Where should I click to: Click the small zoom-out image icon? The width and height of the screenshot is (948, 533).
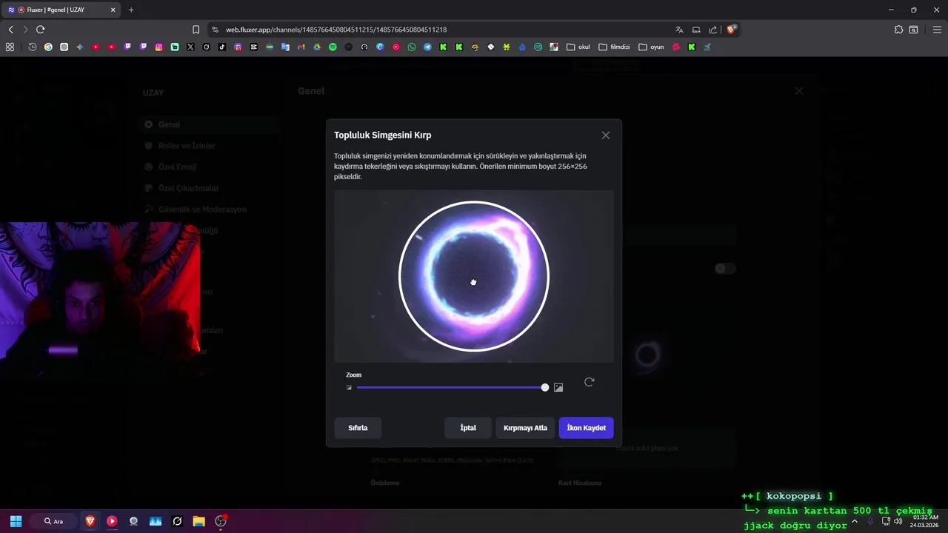click(x=349, y=388)
